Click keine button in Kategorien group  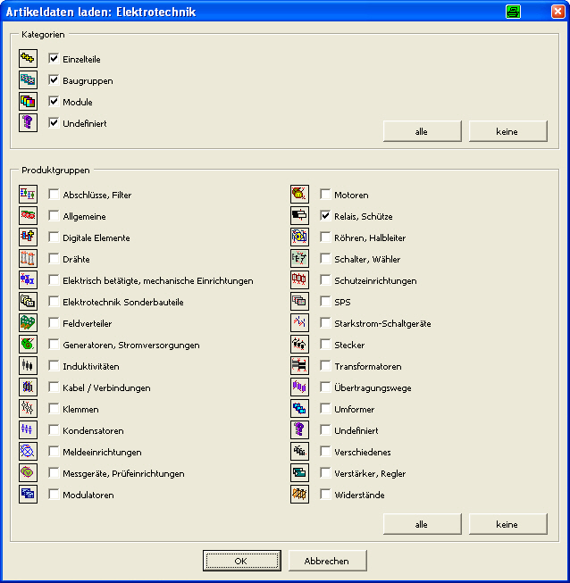pyautogui.click(x=507, y=131)
